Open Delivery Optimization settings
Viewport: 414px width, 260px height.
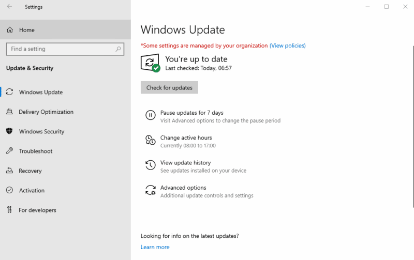coord(65,112)
